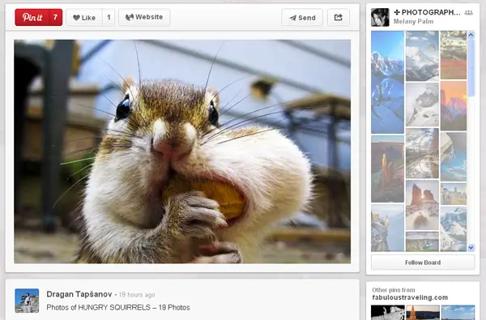Open the Dragan Tapšanov profile name link

pos(79,294)
